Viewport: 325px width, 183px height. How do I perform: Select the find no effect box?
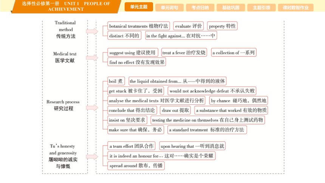tap(136, 62)
